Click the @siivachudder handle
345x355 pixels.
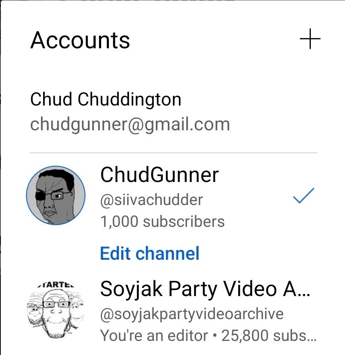point(152,200)
